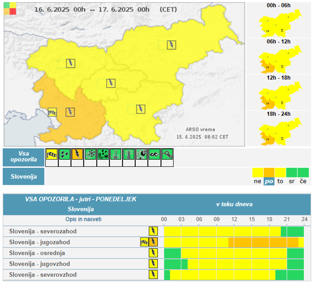
Task: Click wind icon in jugozahod table row
Action: tap(144, 242)
